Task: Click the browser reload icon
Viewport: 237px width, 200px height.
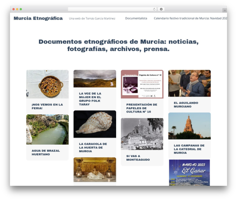Action: click(154, 9)
